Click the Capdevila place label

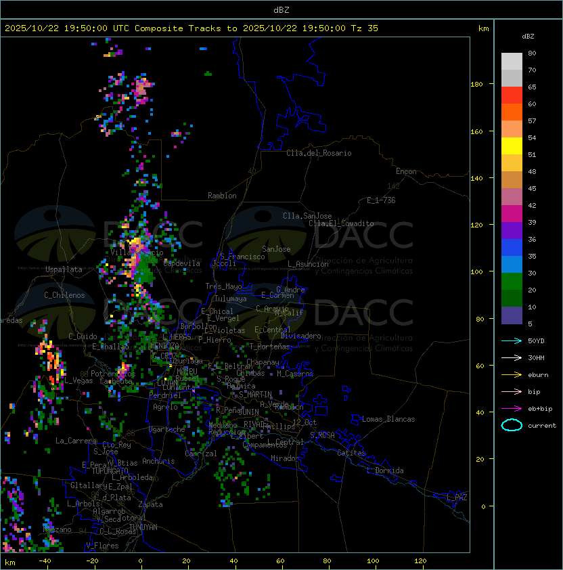pos(181,263)
